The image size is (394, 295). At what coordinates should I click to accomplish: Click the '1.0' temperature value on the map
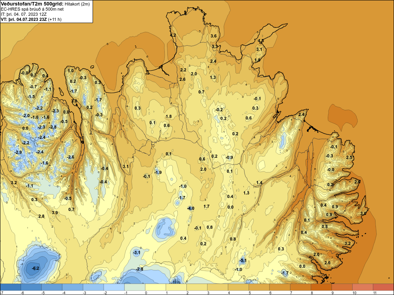point(71,71)
